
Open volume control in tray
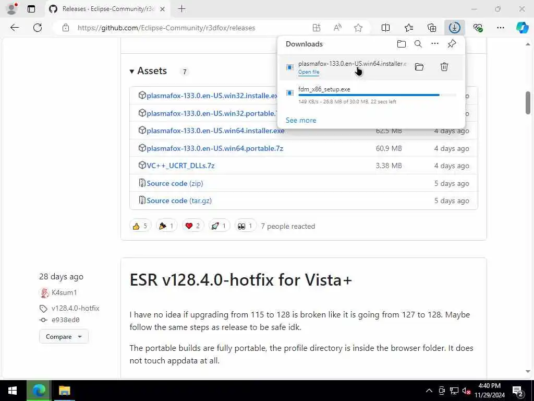[x=467, y=391]
